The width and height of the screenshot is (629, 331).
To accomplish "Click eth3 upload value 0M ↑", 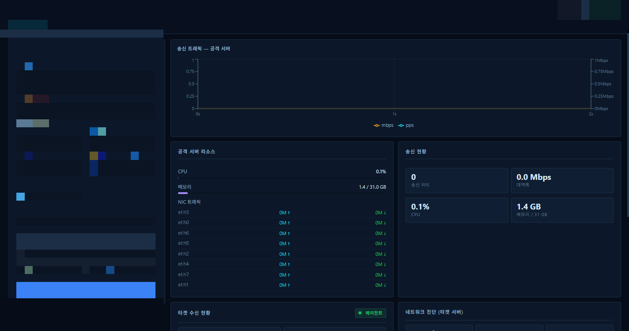I will [x=285, y=213].
